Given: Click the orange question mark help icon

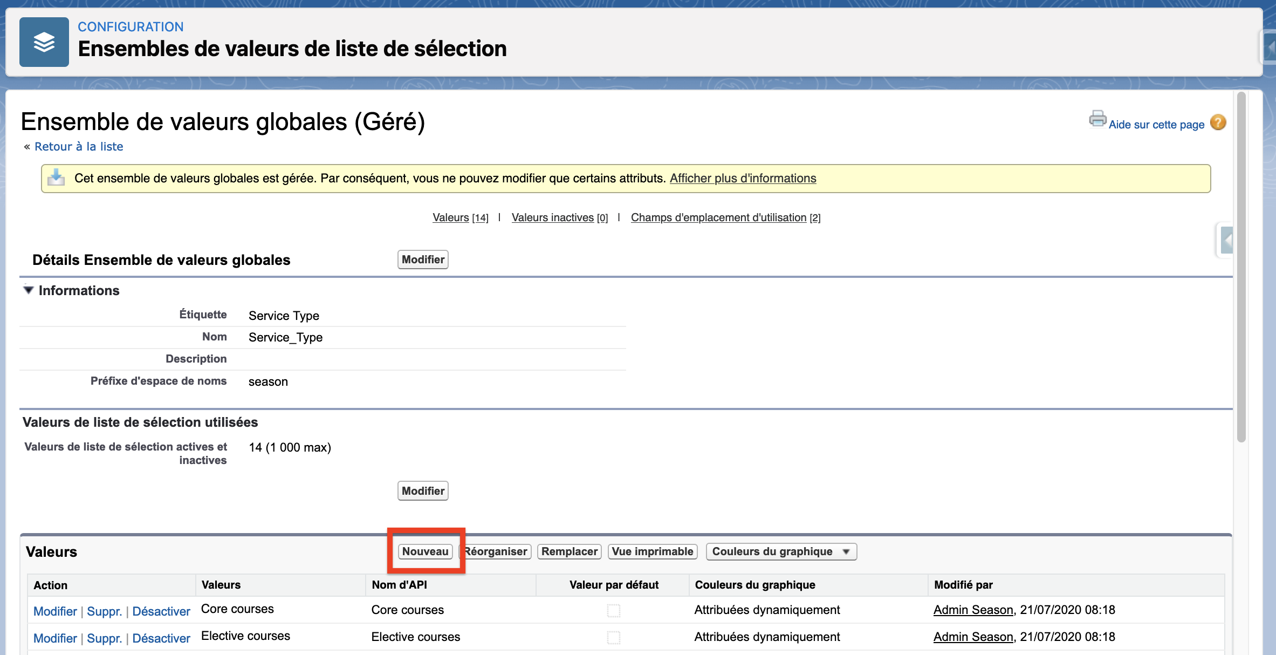Looking at the screenshot, I should click(1218, 123).
